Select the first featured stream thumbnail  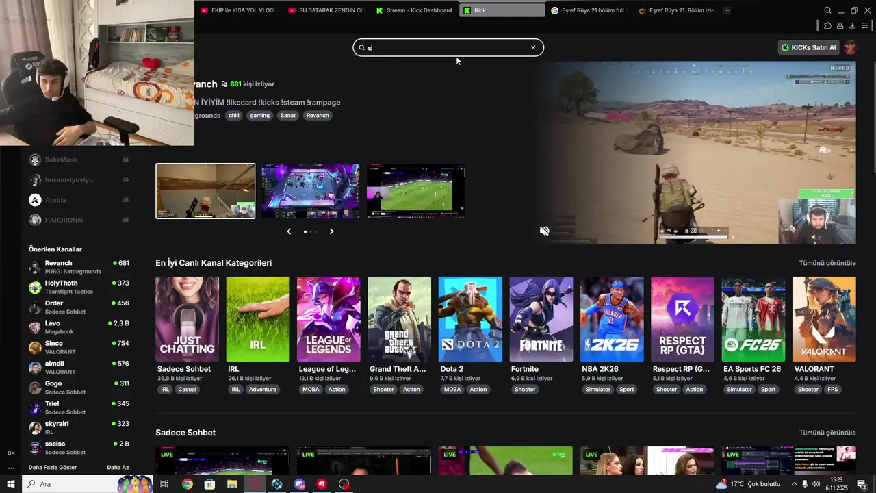[205, 191]
